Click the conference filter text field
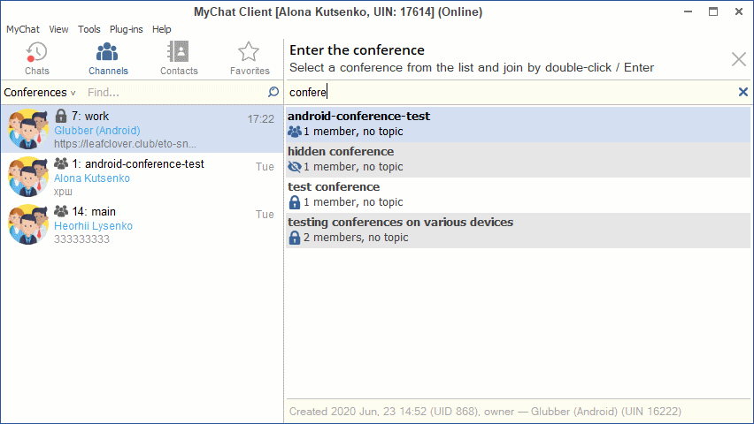754x424 pixels. pos(510,92)
